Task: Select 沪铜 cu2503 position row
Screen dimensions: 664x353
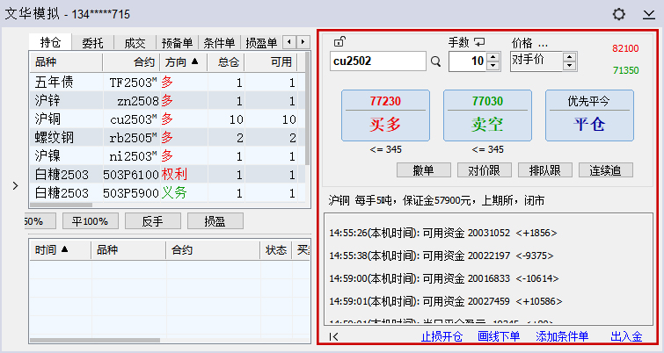Action: point(167,119)
